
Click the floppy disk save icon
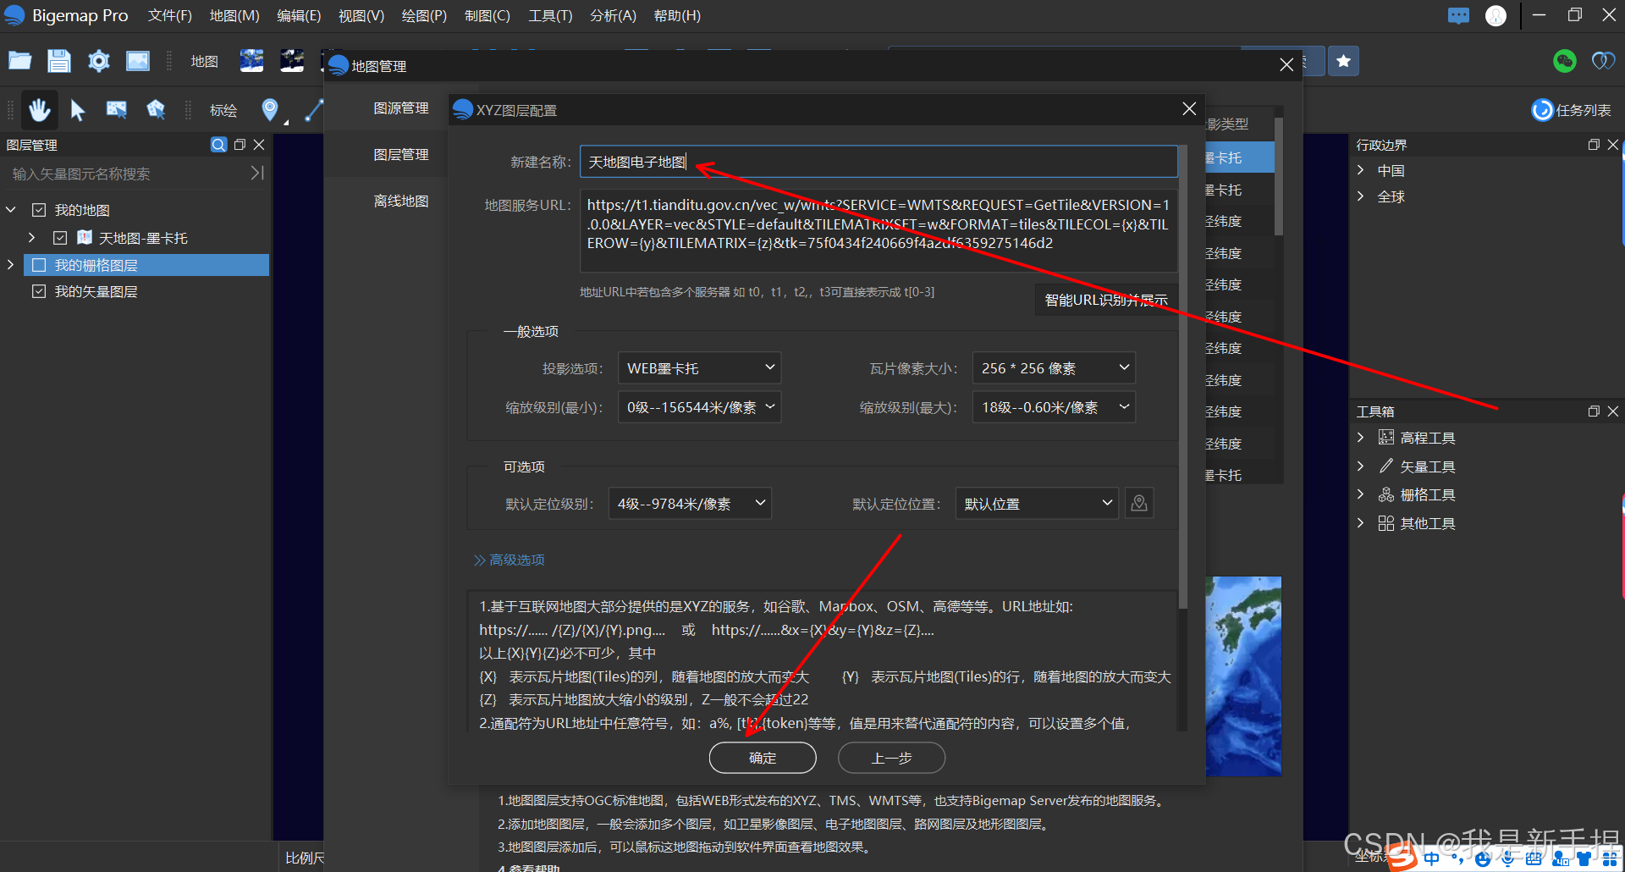click(58, 60)
